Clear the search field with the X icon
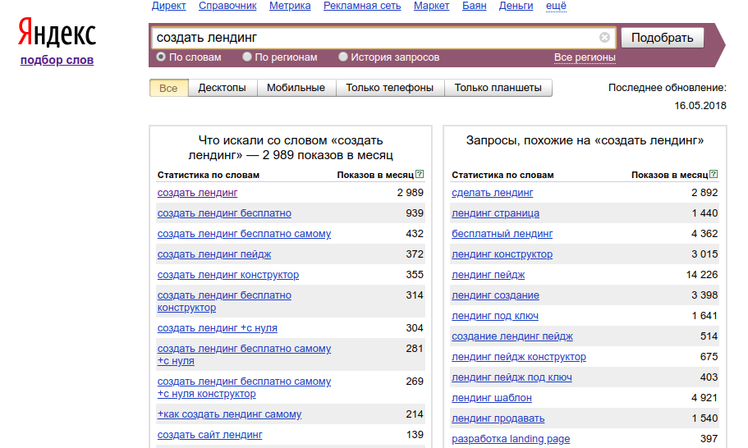 click(x=604, y=38)
